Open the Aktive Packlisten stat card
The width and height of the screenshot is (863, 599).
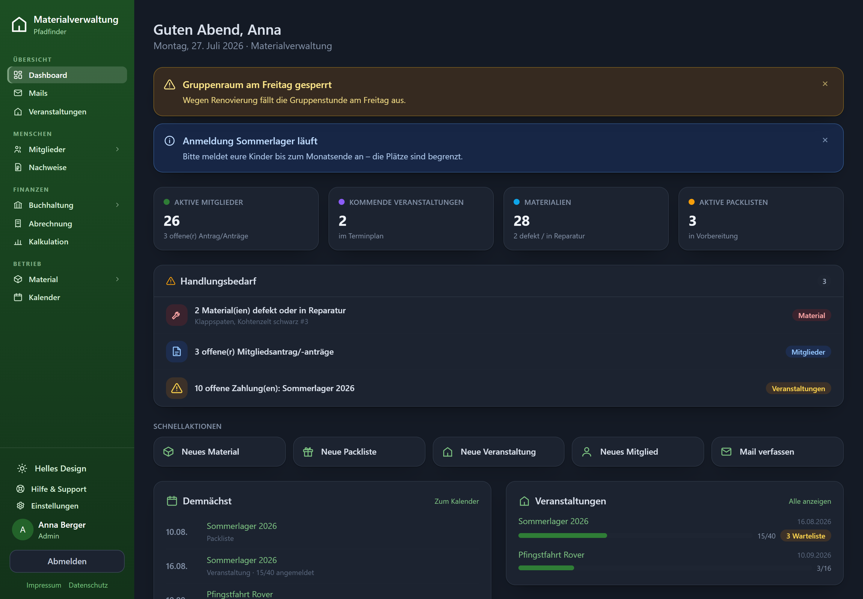point(761,219)
